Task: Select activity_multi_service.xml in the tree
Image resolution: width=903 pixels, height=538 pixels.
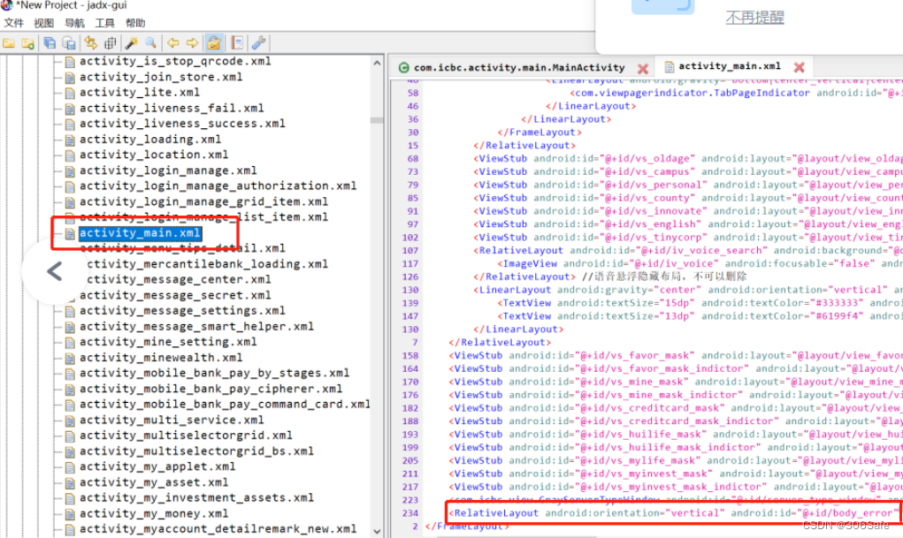Action: 172,420
